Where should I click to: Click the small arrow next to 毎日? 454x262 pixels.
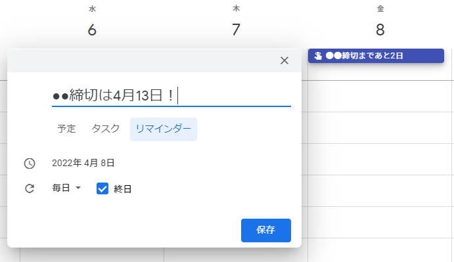78,188
